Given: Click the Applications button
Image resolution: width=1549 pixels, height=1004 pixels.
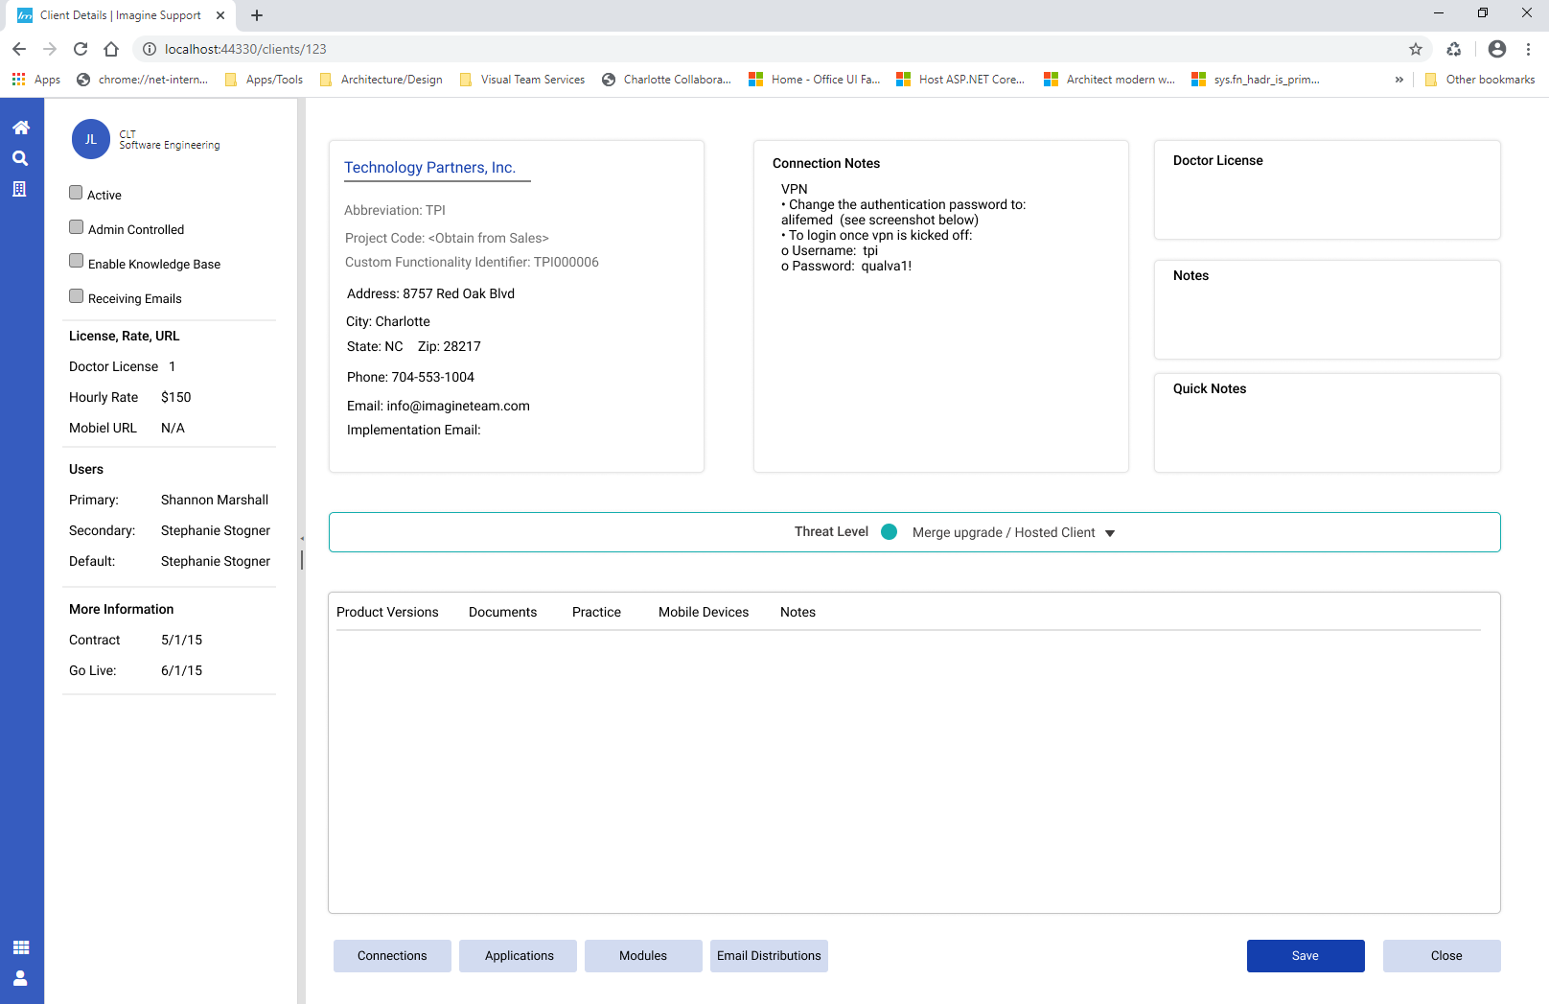Looking at the screenshot, I should tap(519, 956).
